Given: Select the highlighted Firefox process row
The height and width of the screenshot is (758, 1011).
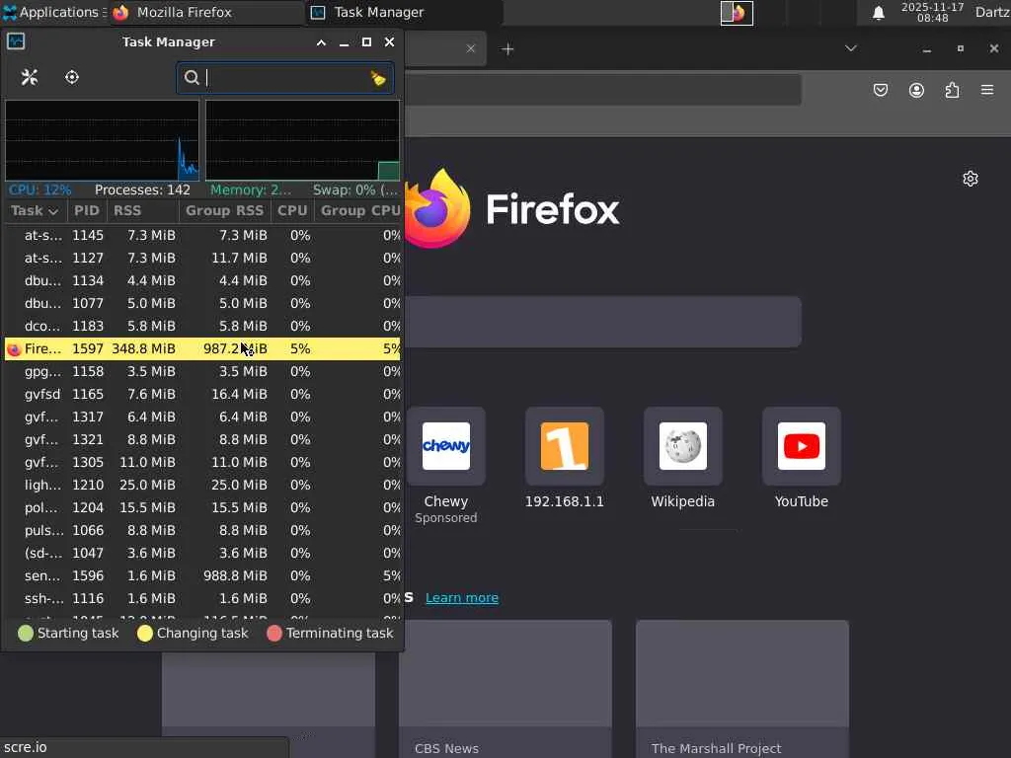Looking at the screenshot, I should [202, 348].
